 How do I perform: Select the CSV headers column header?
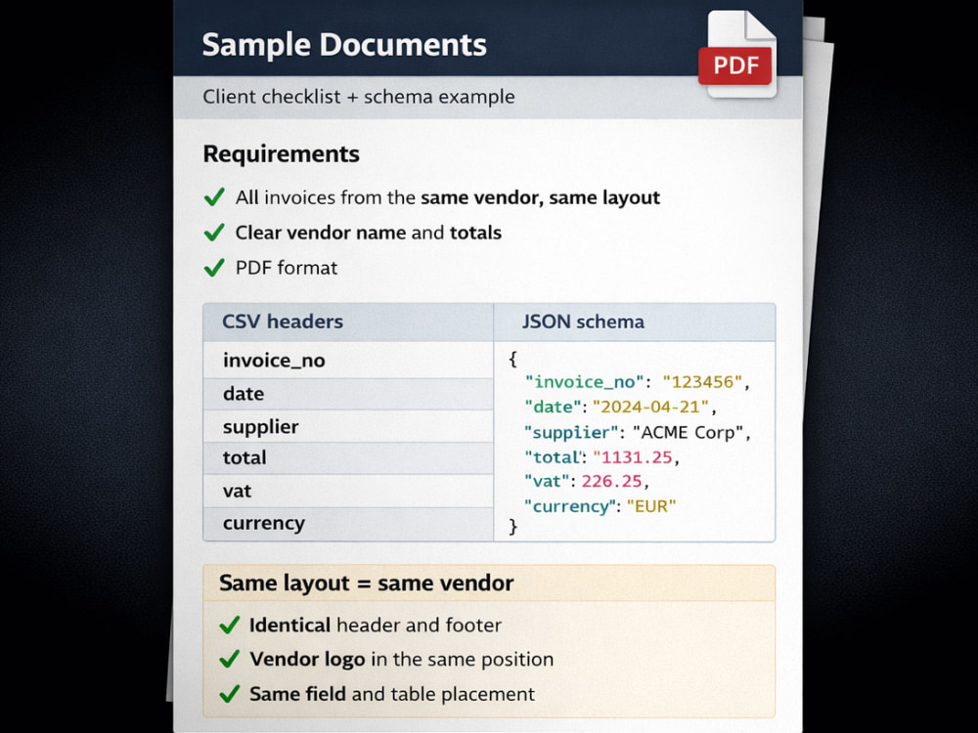click(348, 322)
